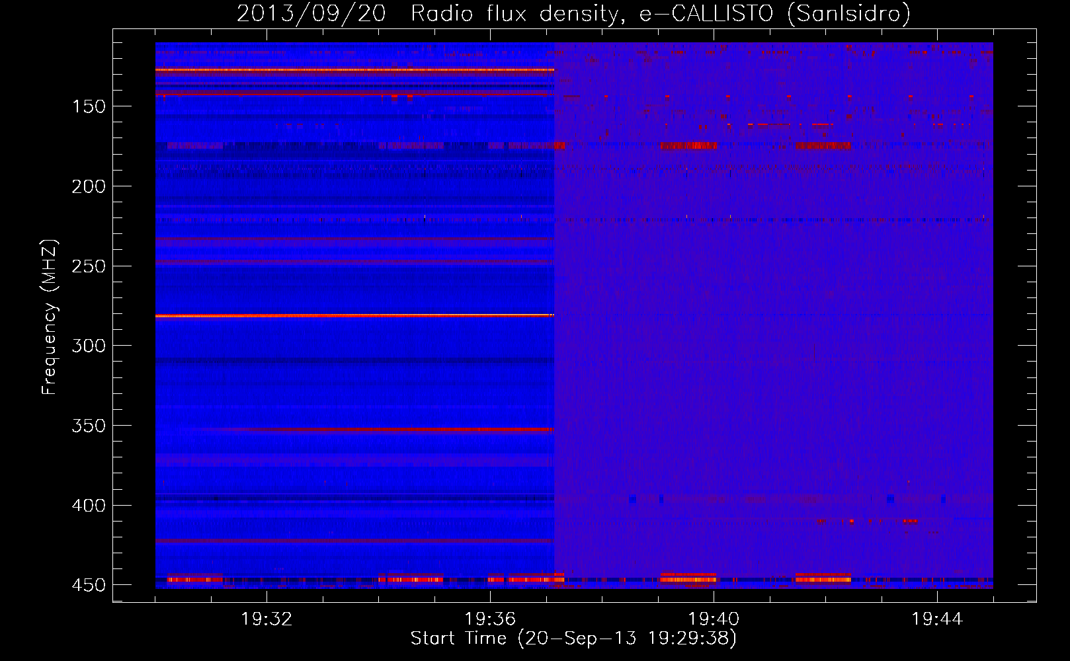Click the 300 frequency tick label
The image size is (1070, 661).
89,346
